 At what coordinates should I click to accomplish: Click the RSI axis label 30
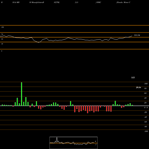click(x=2, y=44)
